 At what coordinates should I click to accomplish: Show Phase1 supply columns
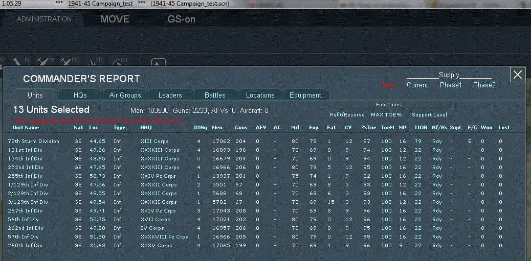point(451,85)
